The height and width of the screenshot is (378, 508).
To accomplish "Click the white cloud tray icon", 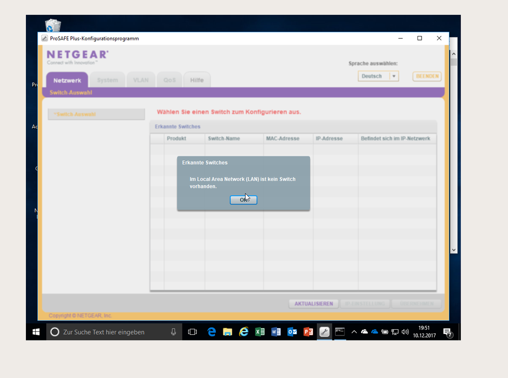I will (x=365, y=332).
